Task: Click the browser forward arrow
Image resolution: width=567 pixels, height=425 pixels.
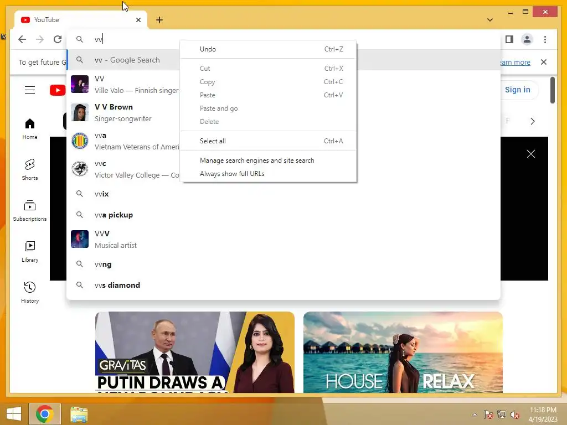Action: click(40, 39)
